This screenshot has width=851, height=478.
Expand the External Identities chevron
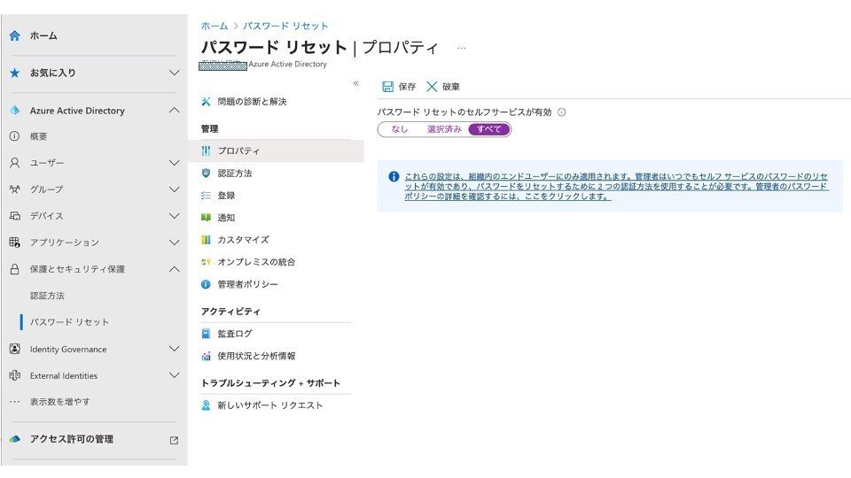174,375
